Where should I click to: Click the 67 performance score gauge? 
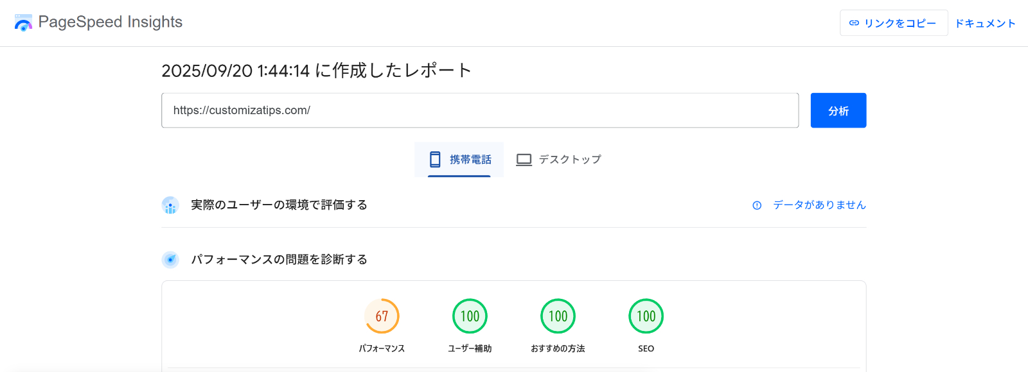(382, 316)
